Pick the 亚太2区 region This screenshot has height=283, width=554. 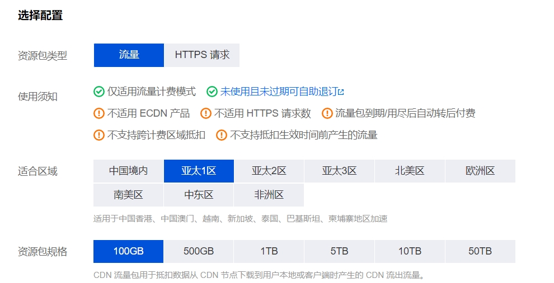[x=269, y=171]
